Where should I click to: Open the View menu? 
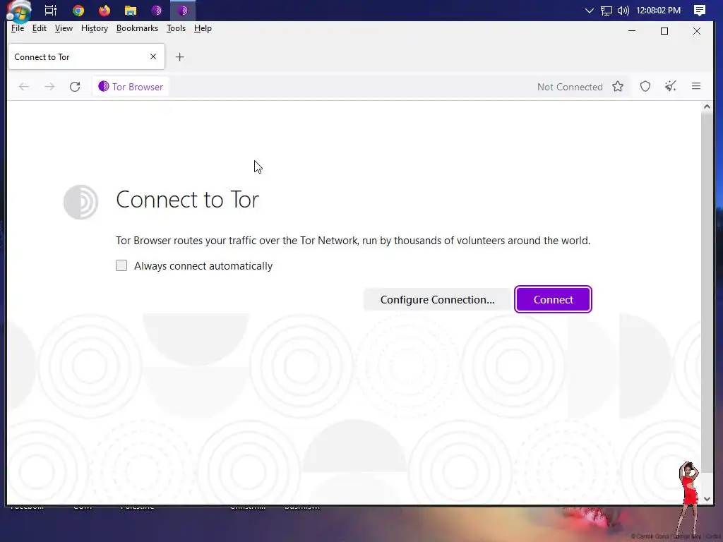tap(64, 28)
